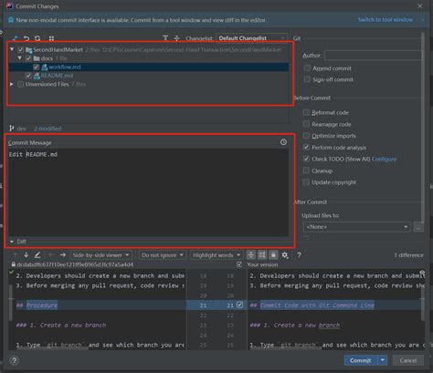Open commit message history clock icon
The width and height of the screenshot is (433, 373).
pyautogui.click(x=283, y=142)
